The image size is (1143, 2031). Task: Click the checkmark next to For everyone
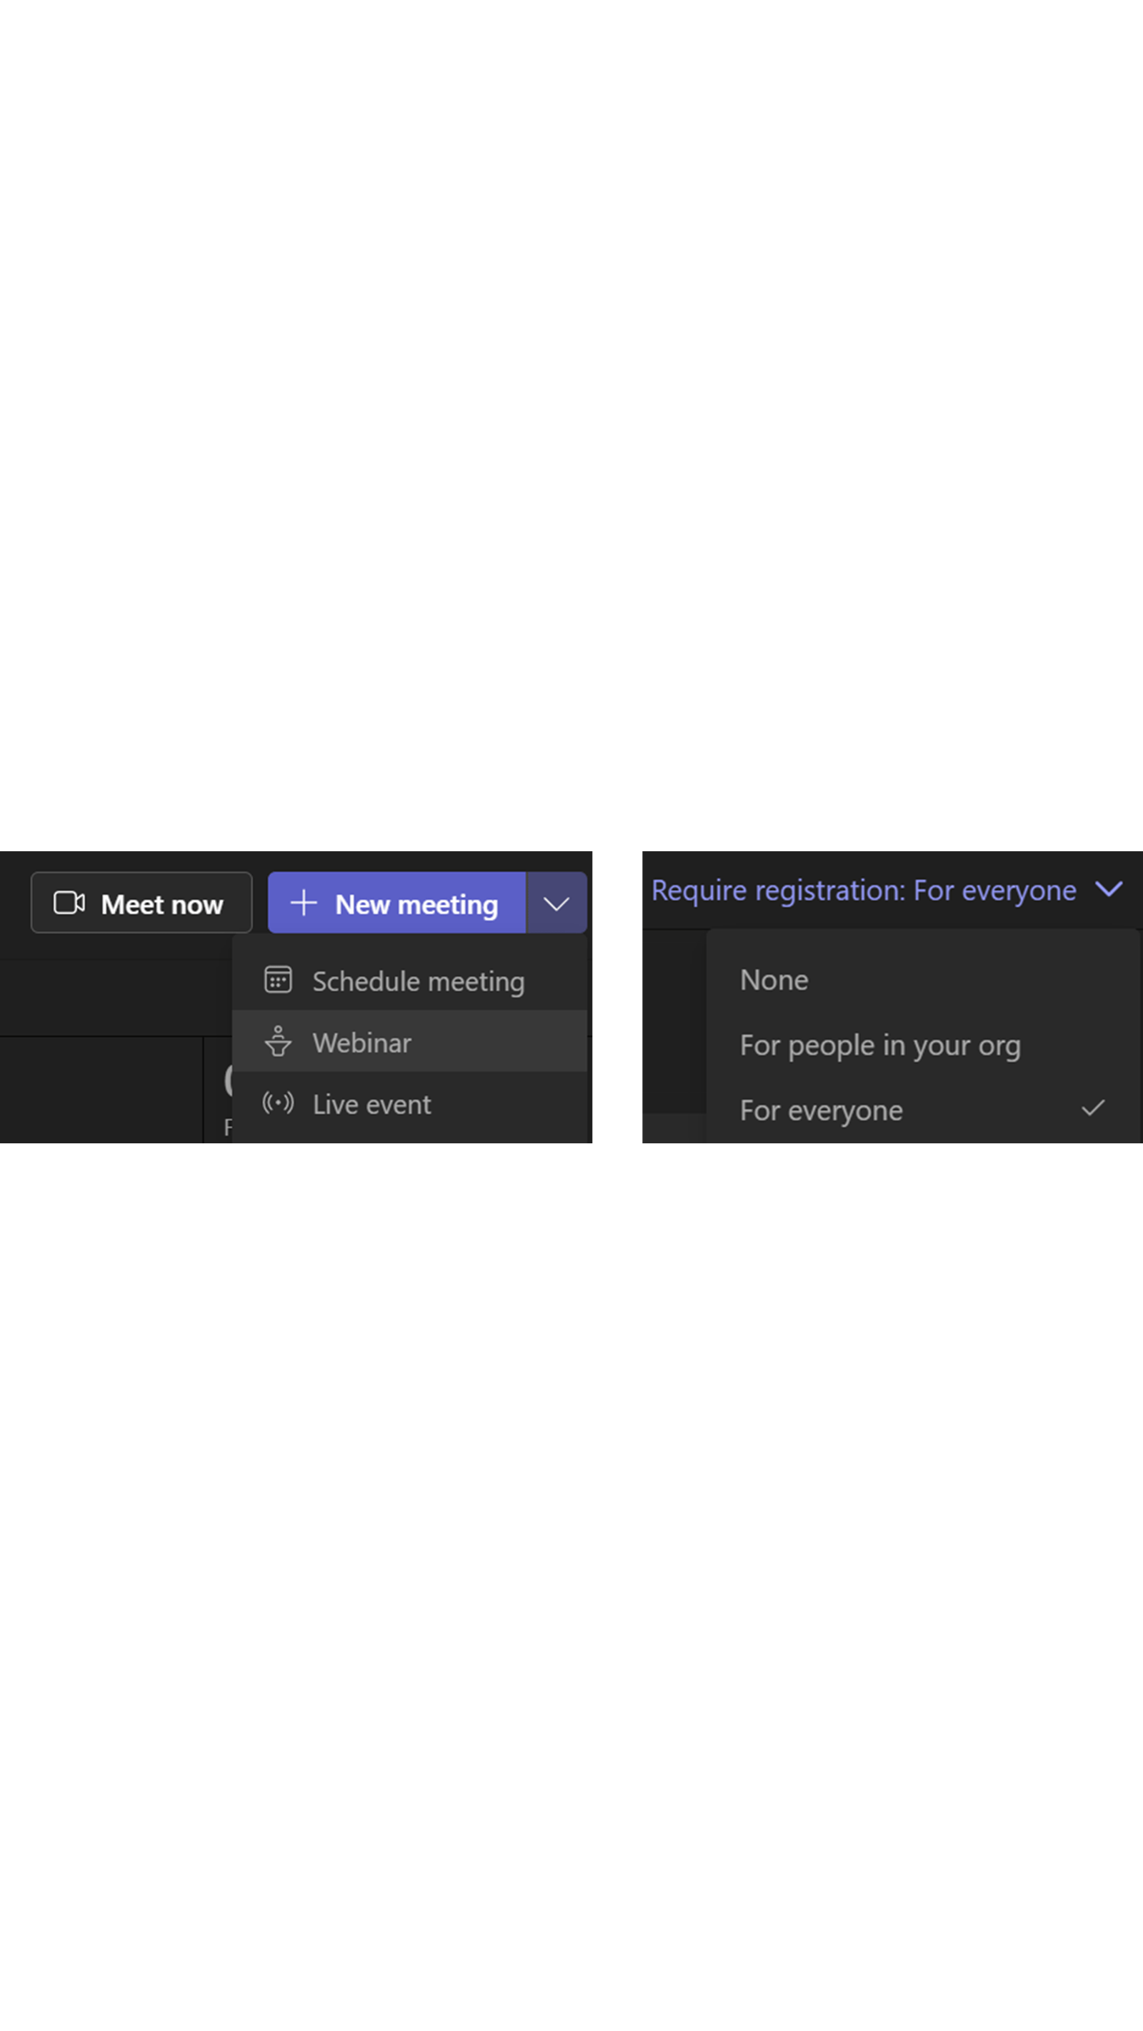[x=1092, y=1108]
